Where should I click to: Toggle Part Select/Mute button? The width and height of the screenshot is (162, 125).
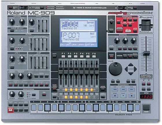[54, 89]
